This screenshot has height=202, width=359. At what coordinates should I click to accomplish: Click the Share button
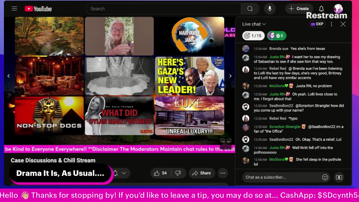pos(202,173)
